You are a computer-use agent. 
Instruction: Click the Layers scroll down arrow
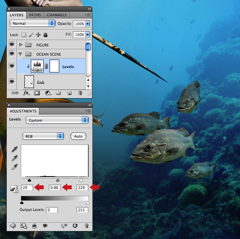click(x=88, y=86)
